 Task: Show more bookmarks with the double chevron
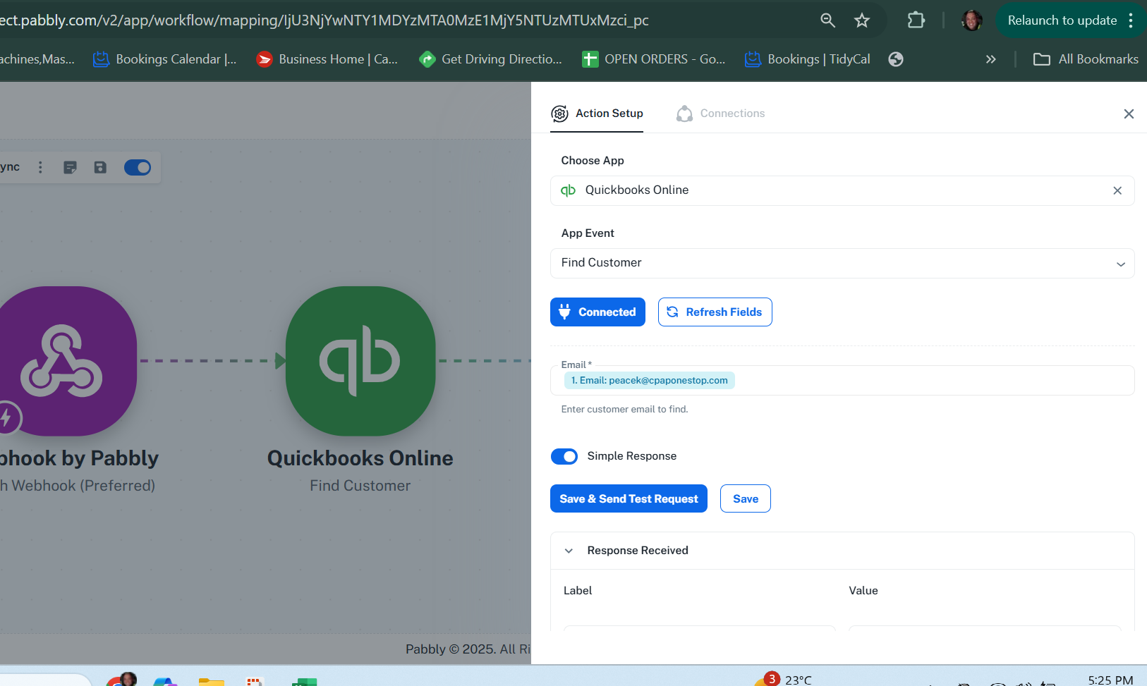[x=990, y=59]
